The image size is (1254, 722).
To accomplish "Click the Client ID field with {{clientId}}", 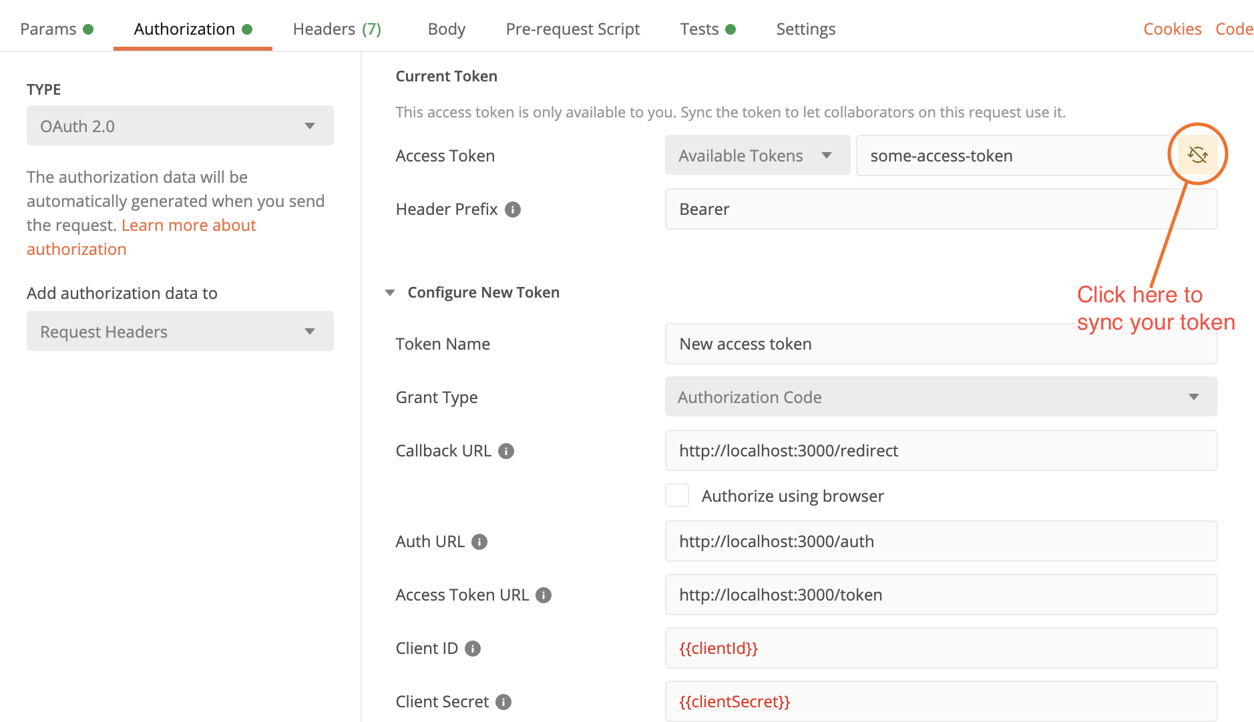I will tap(941, 648).
